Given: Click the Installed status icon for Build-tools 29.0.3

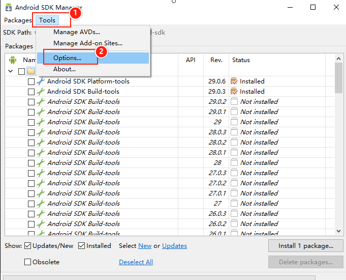Looking at the screenshot, I should tap(234, 91).
